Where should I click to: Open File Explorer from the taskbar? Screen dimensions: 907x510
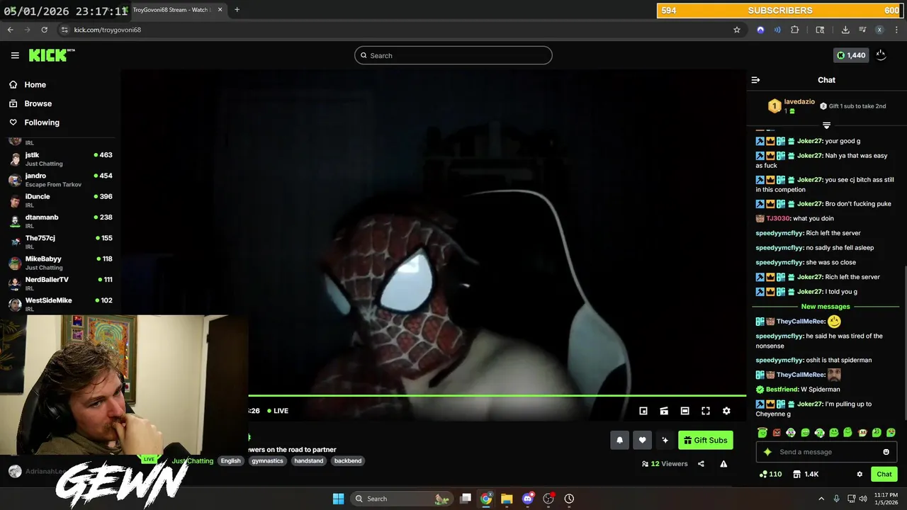tap(507, 499)
